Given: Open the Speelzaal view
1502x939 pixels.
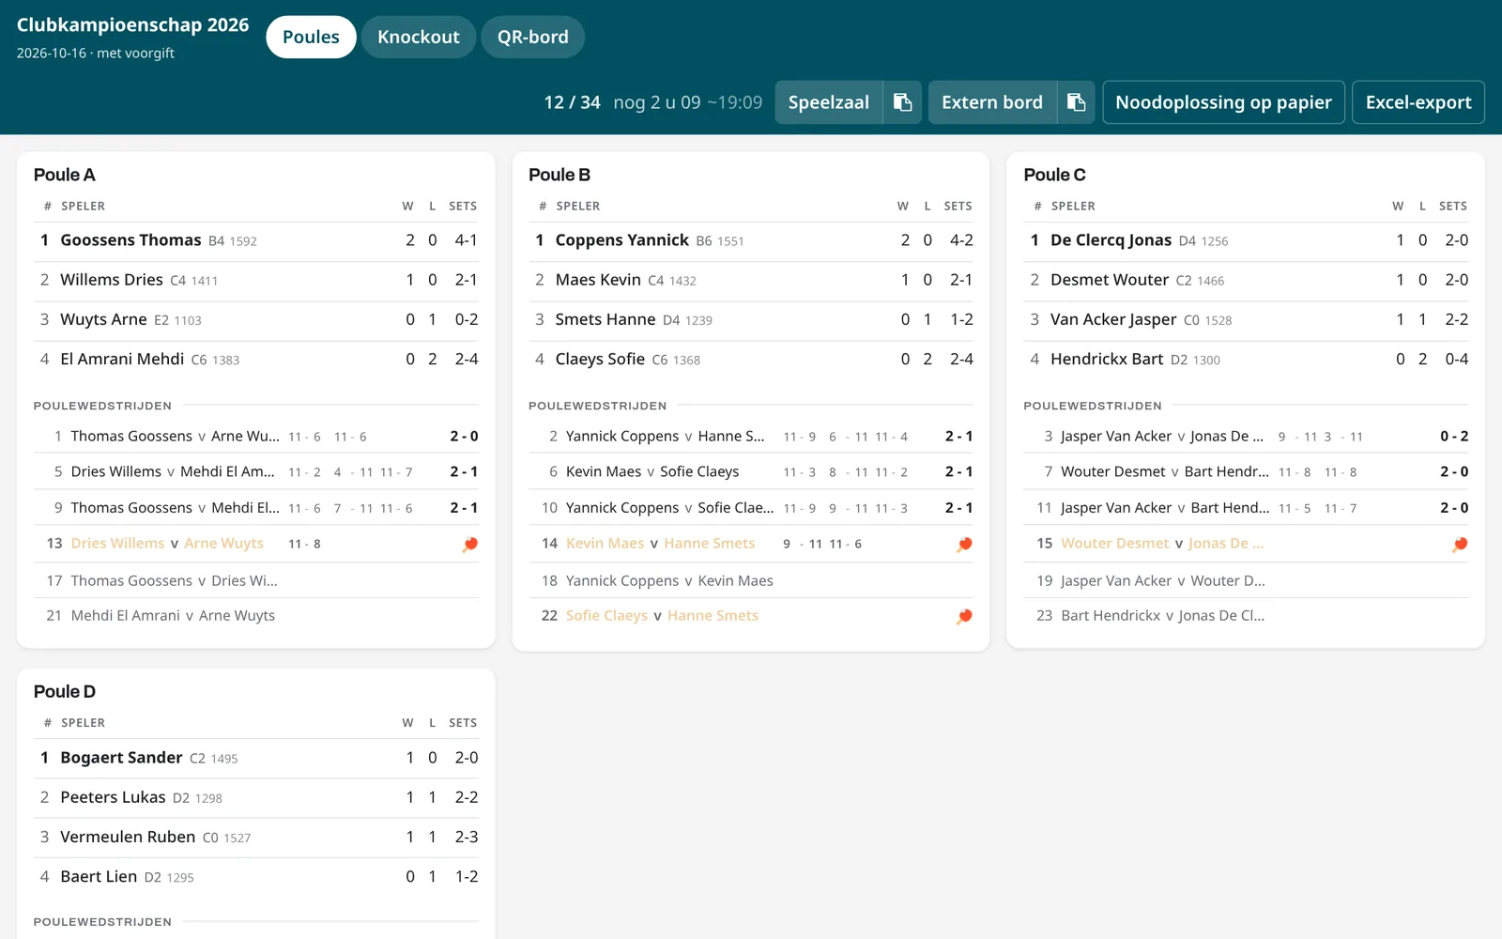Looking at the screenshot, I should (829, 102).
